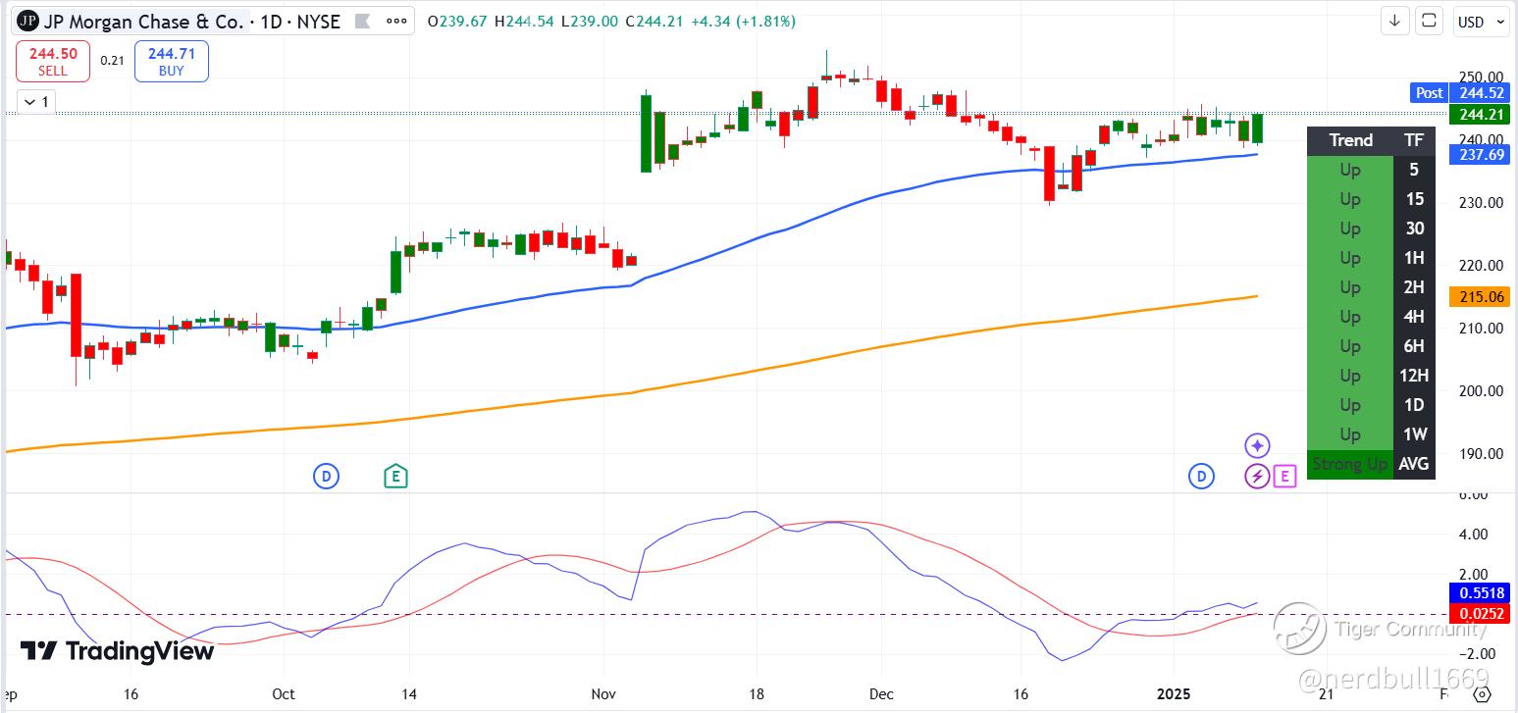Click the pink E upcoming earnings marker
1518x713 pixels.
click(1285, 477)
